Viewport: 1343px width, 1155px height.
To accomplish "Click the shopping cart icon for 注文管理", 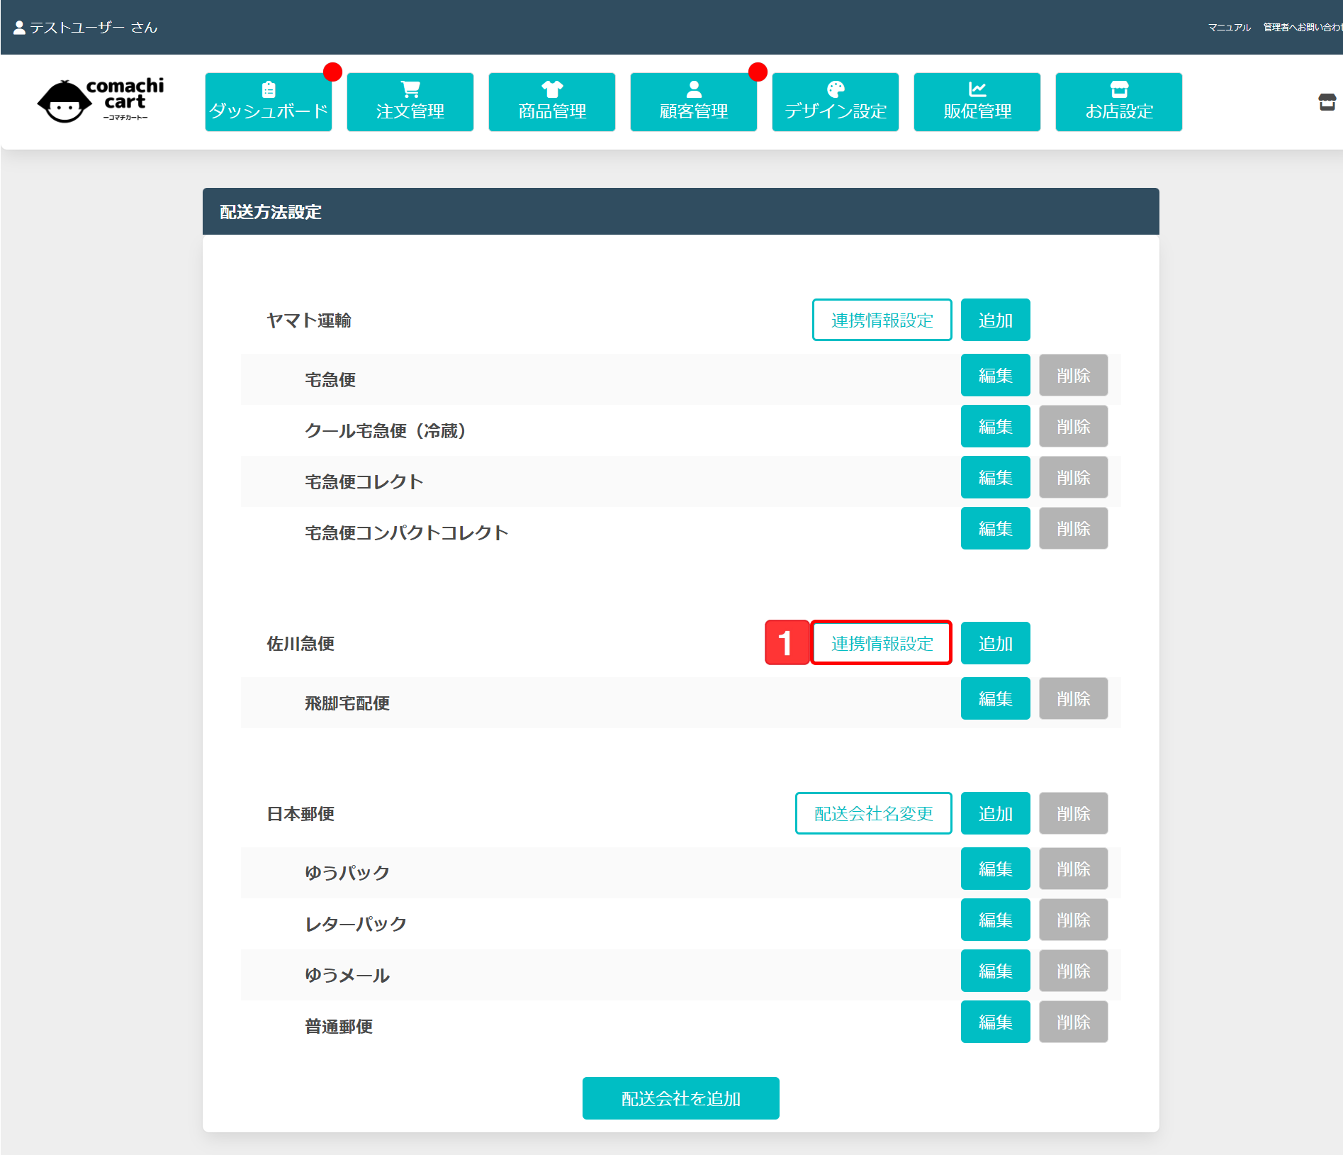I will click(410, 89).
